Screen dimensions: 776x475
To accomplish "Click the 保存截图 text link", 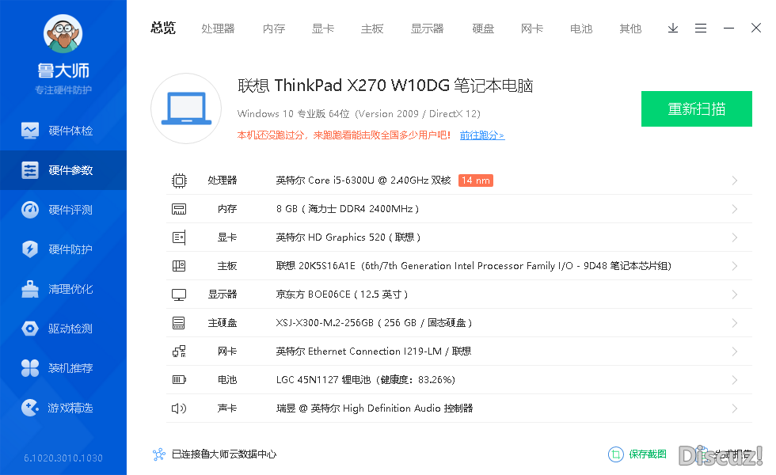I will [x=648, y=454].
